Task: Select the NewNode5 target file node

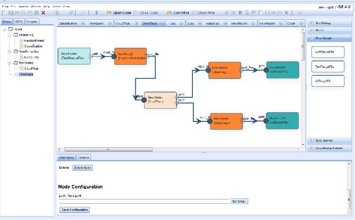Action: 283,70
